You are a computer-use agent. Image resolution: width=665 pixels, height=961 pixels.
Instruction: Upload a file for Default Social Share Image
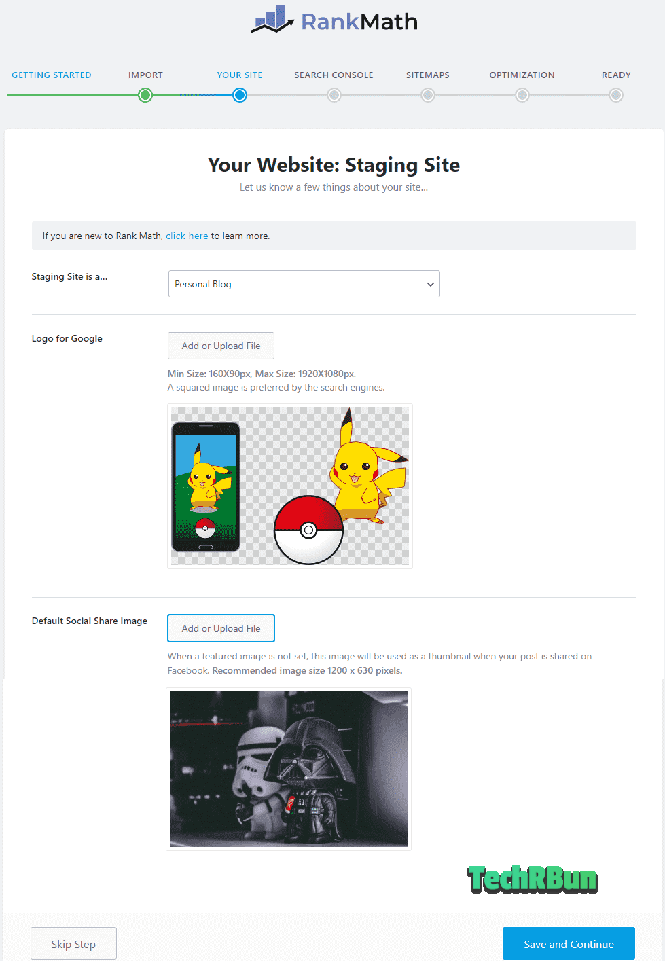click(x=221, y=628)
